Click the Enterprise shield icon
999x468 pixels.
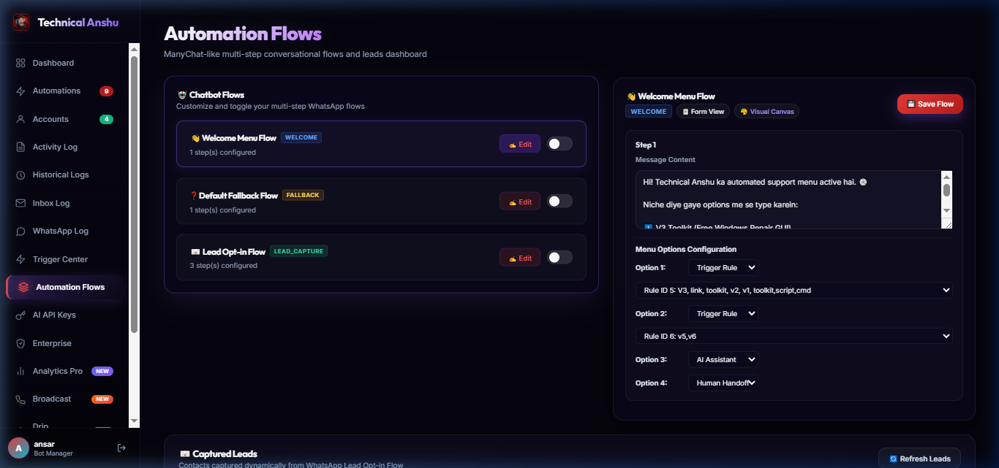tap(20, 343)
